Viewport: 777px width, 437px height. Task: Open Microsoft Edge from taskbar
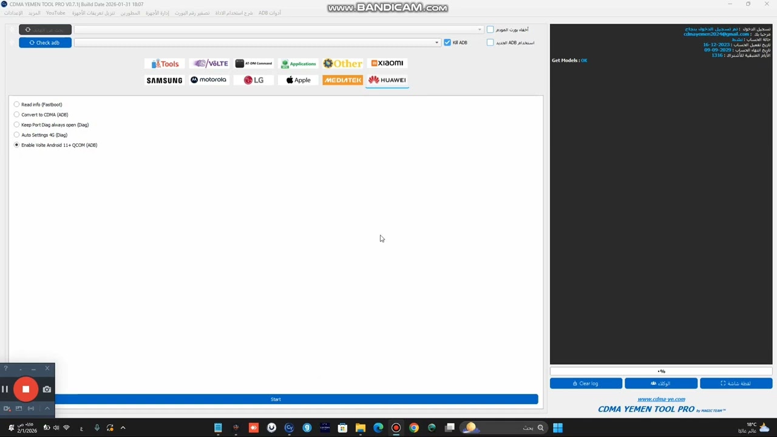(x=378, y=428)
